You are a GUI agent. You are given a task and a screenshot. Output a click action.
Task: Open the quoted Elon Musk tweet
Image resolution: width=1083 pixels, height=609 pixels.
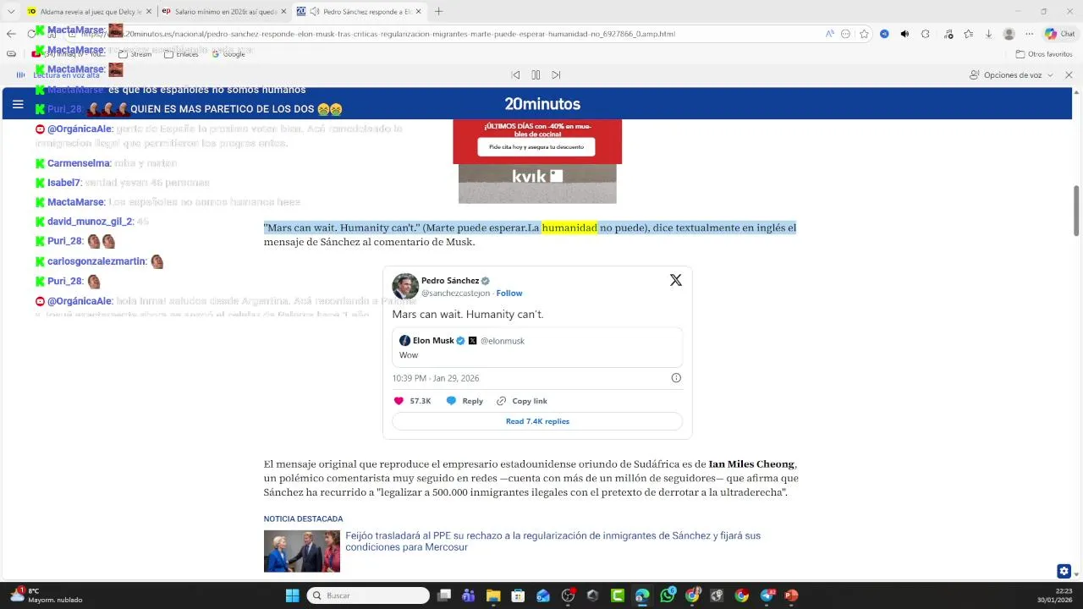click(537, 348)
